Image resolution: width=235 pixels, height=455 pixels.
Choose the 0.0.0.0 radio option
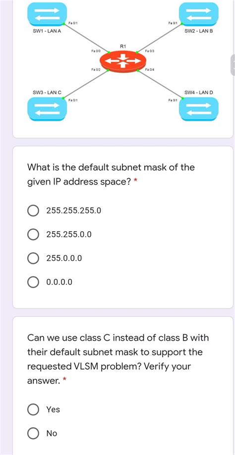tap(33, 282)
